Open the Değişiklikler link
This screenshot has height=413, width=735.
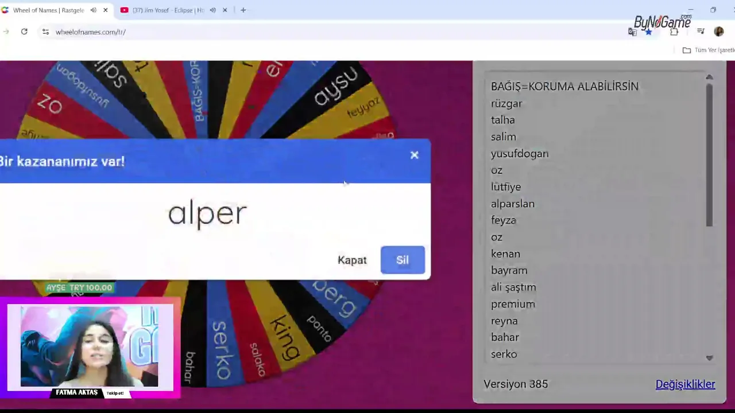[x=685, y=384]
